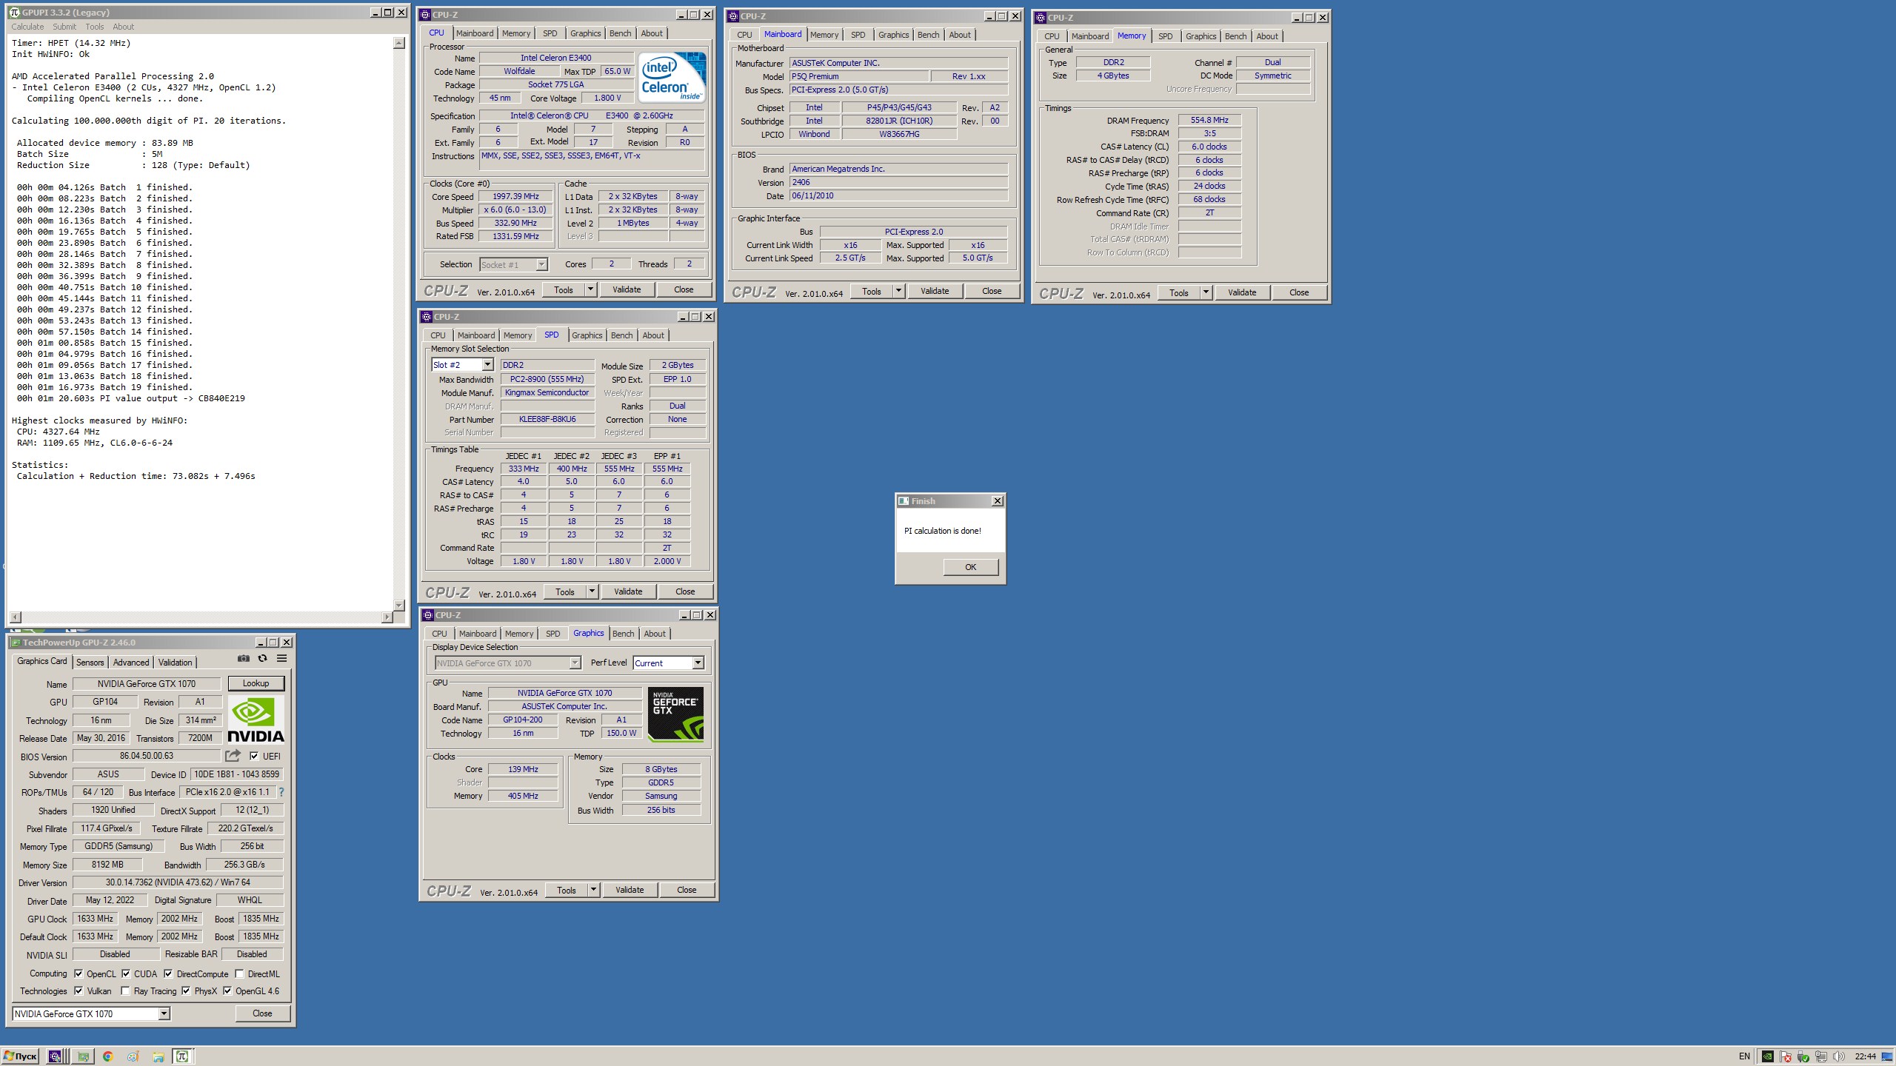Expand Tools arrow in CPU-Z CPU window
1896x1066 pixels.
[590, 289]
